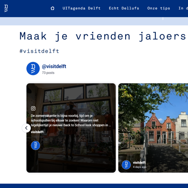Click the '4 days ago' timestamp
Image resolution: width=188 pixels, height=188 pixels.
(140, 167)
